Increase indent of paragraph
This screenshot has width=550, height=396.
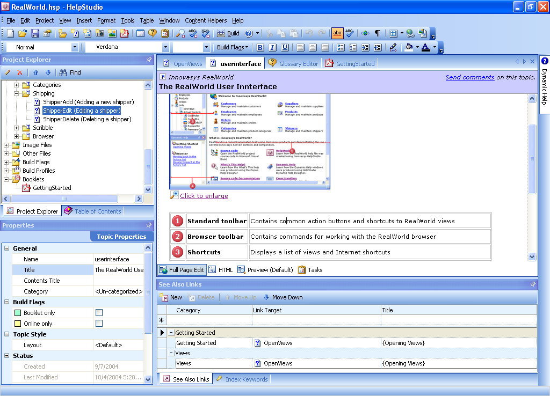coord(378,47)
